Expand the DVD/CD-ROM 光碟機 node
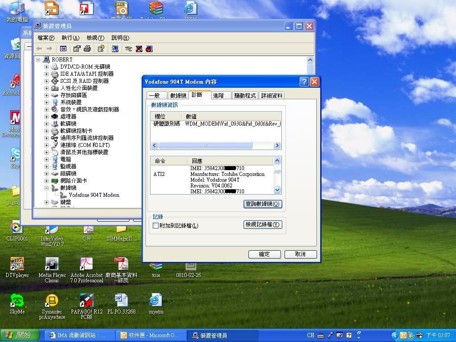This screenshot has height=342, width=456. [46, 67]
